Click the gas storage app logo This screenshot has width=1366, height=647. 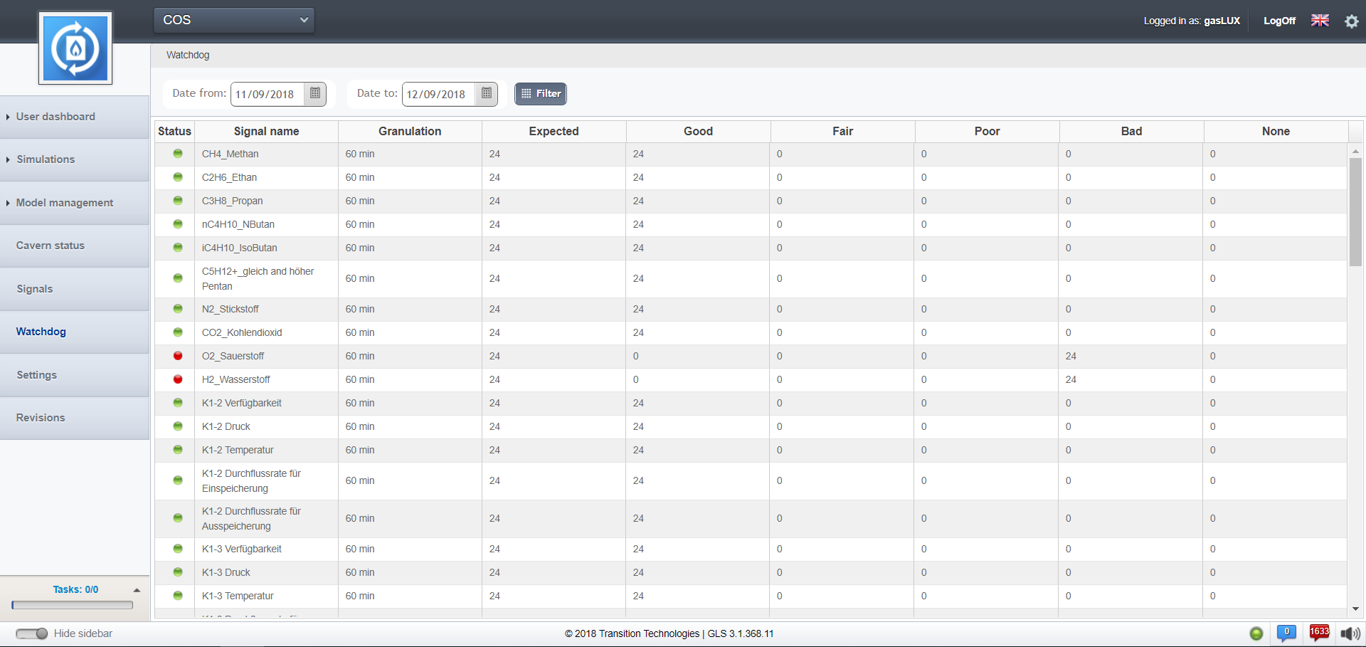pos(75,48)
